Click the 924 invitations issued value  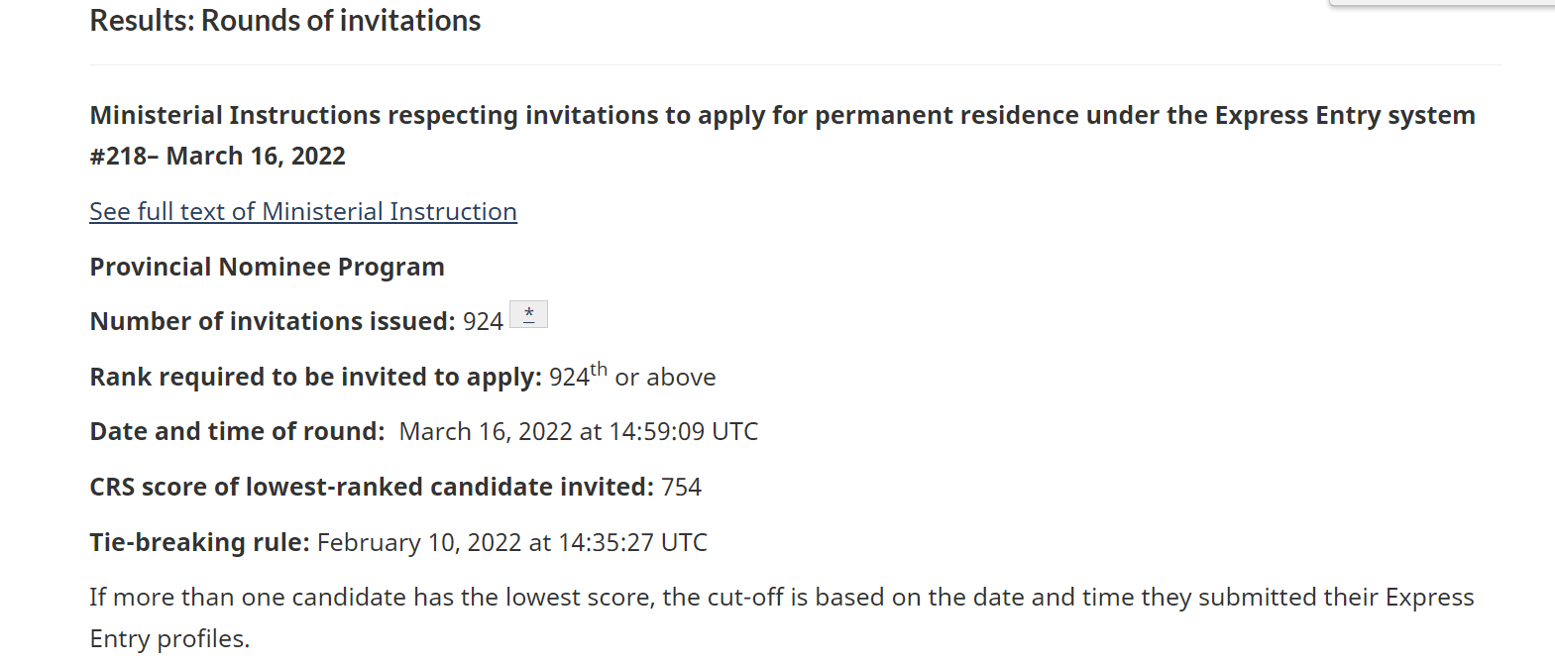(483, 322)
